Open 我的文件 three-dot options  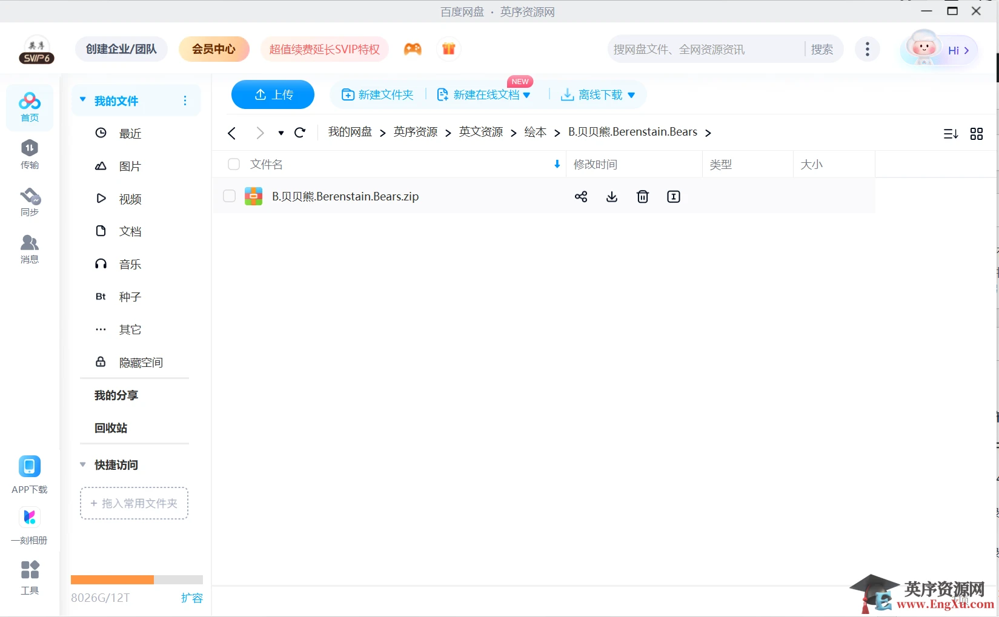(185, 101)
